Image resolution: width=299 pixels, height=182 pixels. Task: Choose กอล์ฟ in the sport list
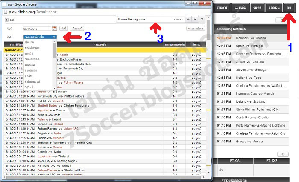point(29,76)
